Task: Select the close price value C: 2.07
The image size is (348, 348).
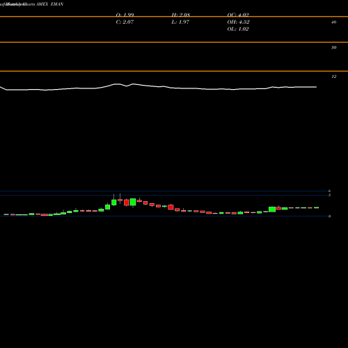Action: tap(125, 22)
